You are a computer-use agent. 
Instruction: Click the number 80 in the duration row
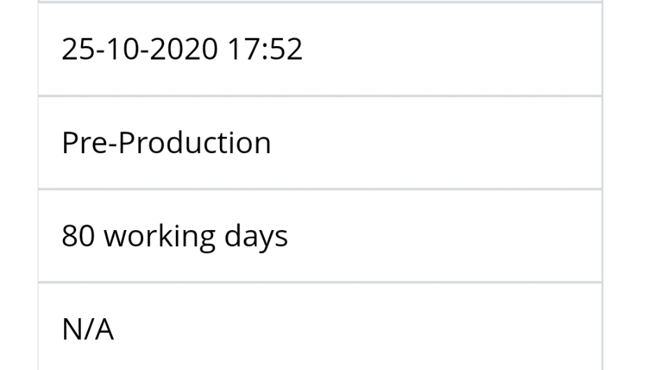(x=78, y=236)
